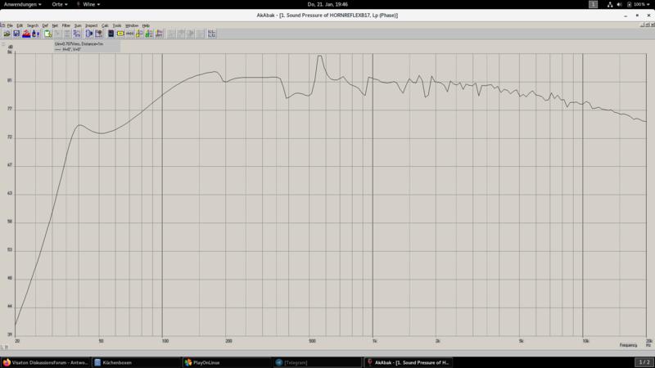The image size is (655, 368).
Task: Click the blue arrow-shaped toolbar icon
Action: point(89,34)
